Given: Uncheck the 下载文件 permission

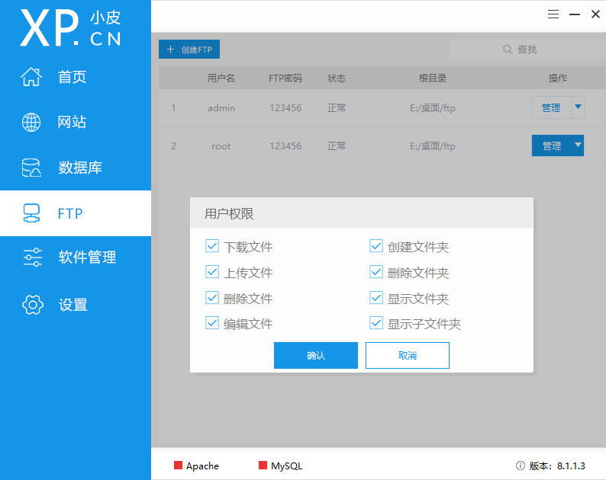Looking at the screenshot, I should click(212, 246).
